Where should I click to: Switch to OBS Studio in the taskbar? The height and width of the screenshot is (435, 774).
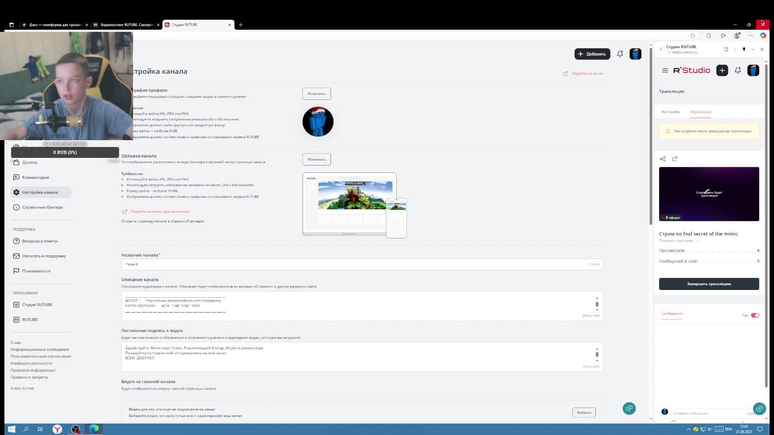[75, 429]
